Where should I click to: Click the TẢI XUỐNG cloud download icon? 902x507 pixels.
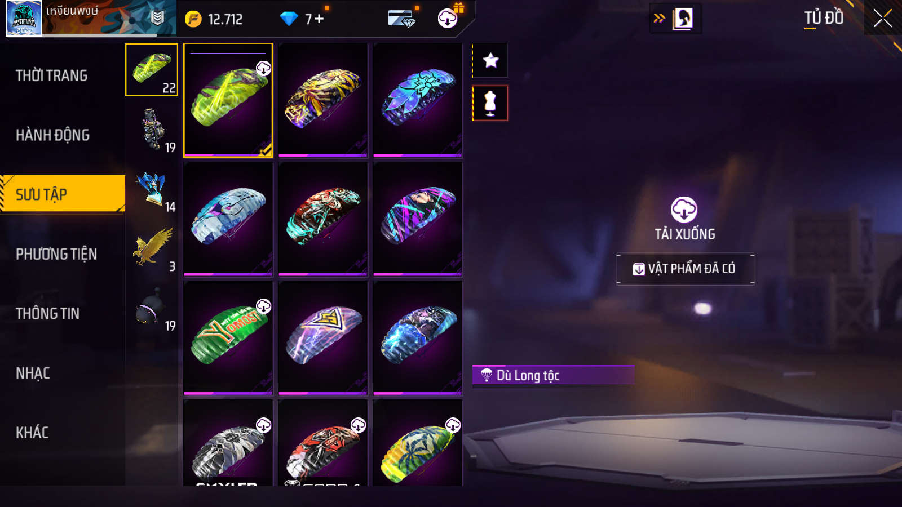click(x=684, y=210)
